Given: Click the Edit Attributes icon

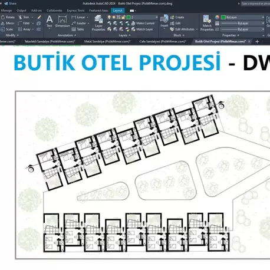Looking at the screenshot, I should coord(172,29).
